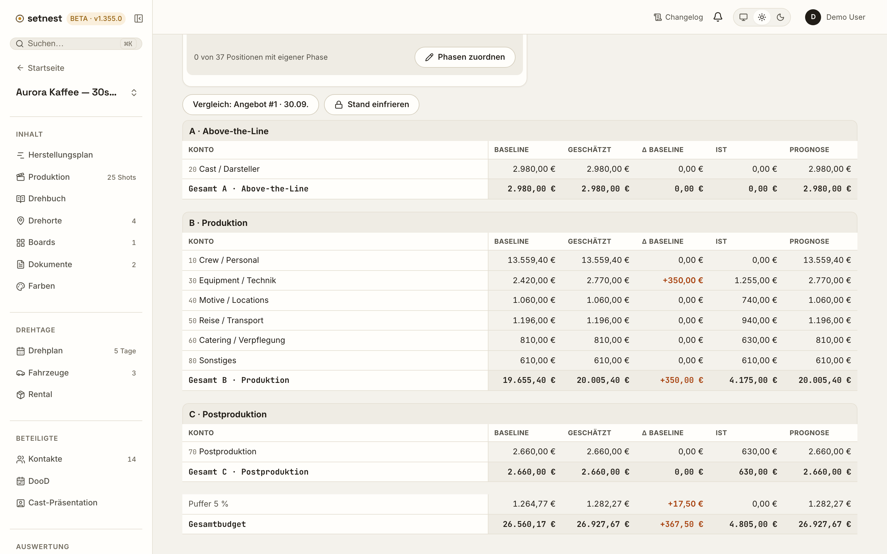Viewport: 887px width, 554px height.
Task: Focus the Suchen search field
Action: (x=76, y=44)
